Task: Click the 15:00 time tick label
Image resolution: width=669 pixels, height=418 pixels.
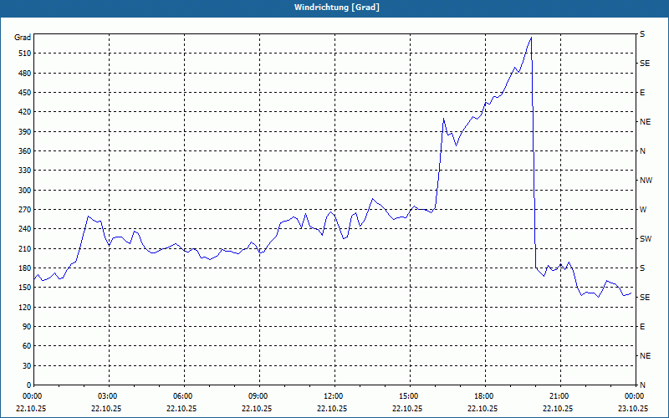Action: coord(410,396)
